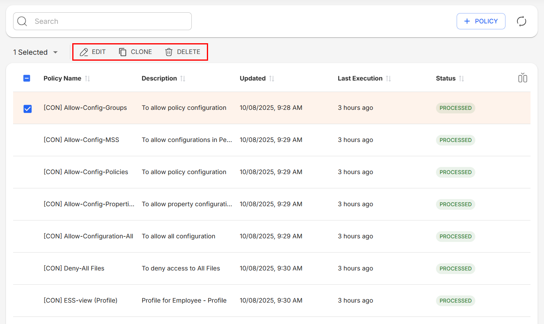This screenshot has width=544, height=324.
Task: Click PROCESSED status badge for Allow-Config-Policies
Action: pyautogui.click(x=455, y=172)
